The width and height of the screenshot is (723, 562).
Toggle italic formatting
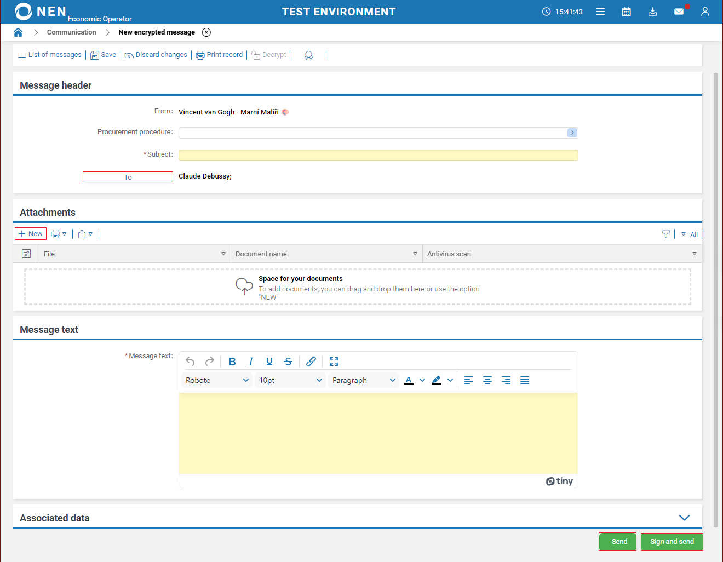point(251,362)
